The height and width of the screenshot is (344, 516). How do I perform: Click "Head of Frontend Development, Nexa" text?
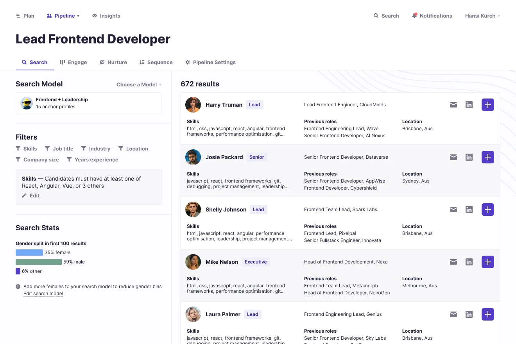(x=346, y=262)
